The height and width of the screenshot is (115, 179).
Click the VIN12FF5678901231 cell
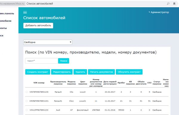point(39,110)
